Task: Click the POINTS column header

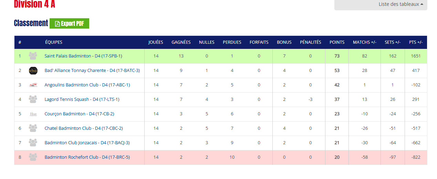Action: coord(337,42)
